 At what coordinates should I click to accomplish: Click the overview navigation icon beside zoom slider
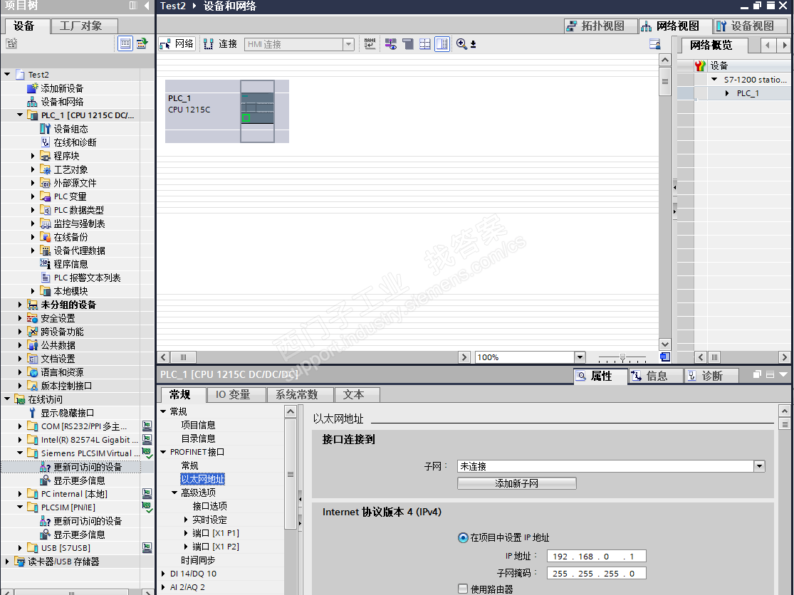pos(665,357)
